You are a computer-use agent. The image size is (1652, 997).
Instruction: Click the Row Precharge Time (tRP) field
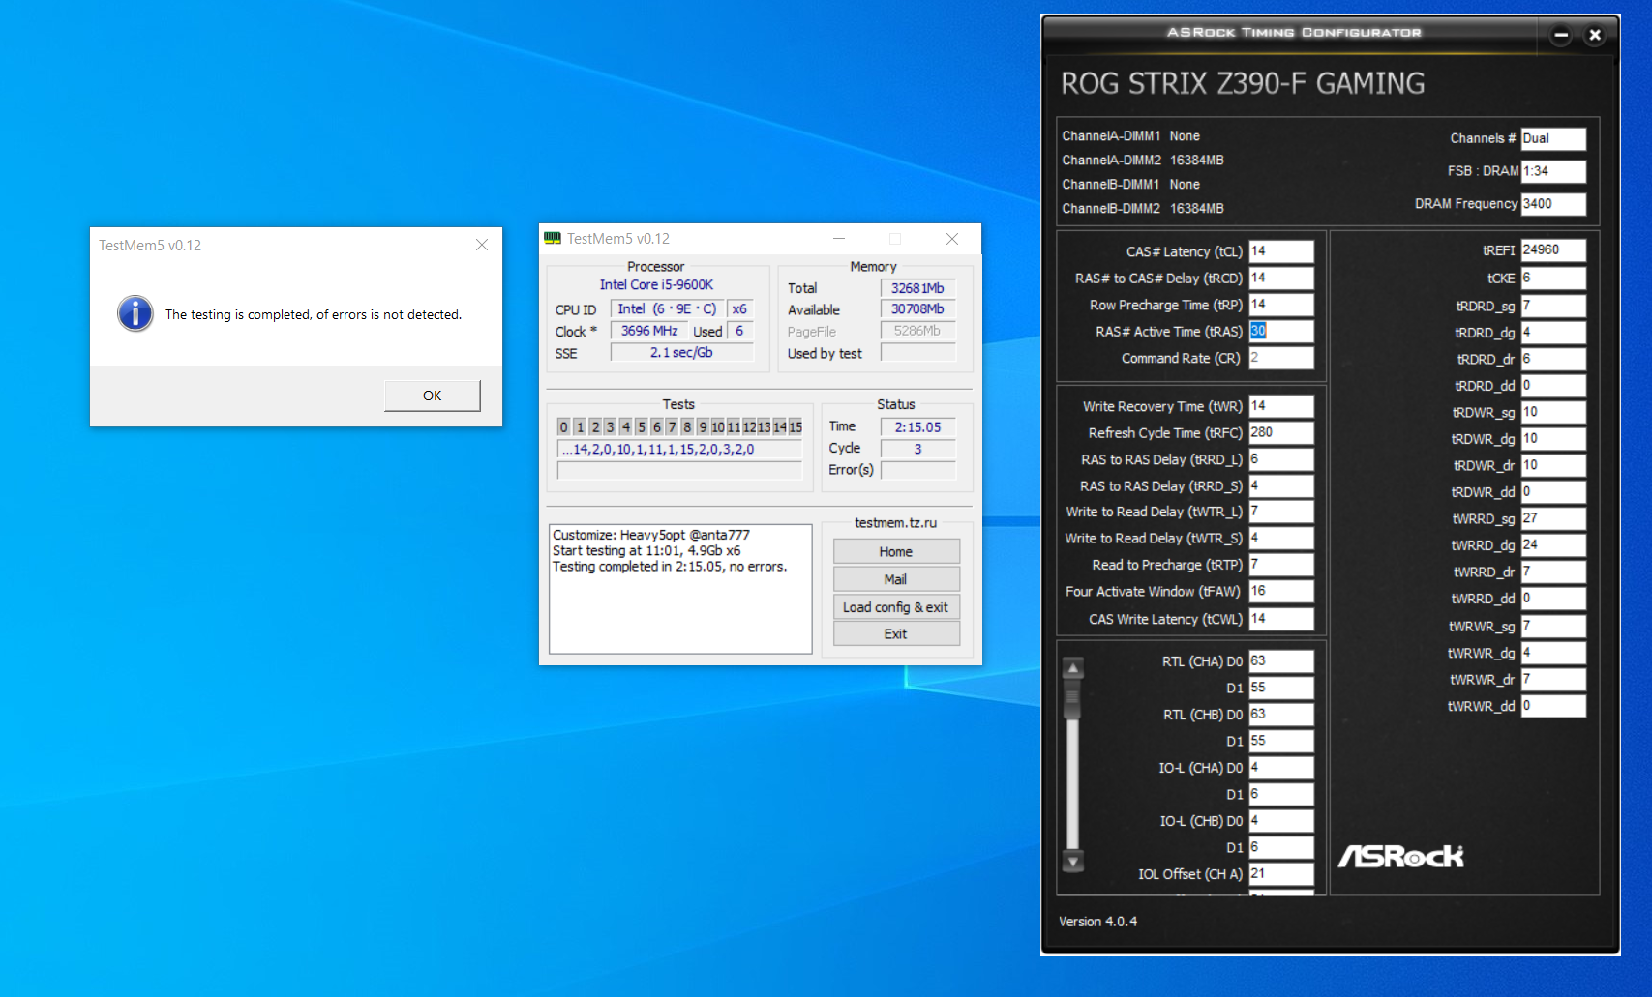[x=1281, y=305]
